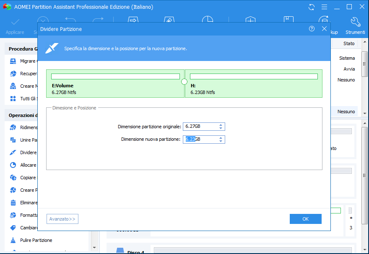Click the Stato column header
This screenshot has height=254, width=369.
click(x=349, y=43)
